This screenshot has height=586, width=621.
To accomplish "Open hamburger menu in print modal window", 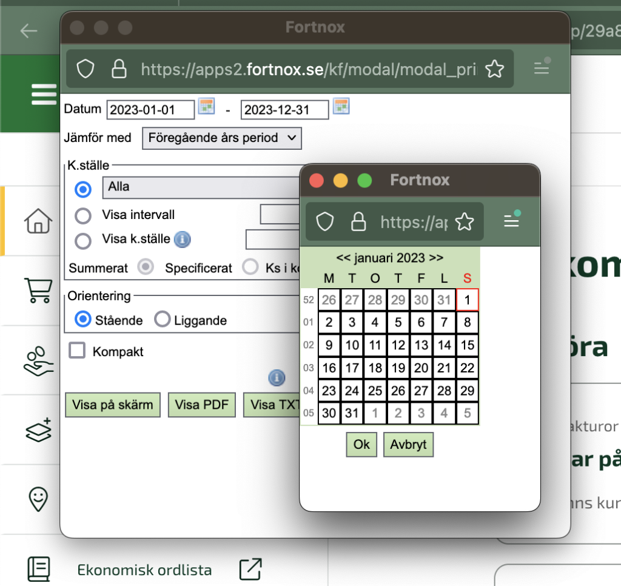I will 542,67.
